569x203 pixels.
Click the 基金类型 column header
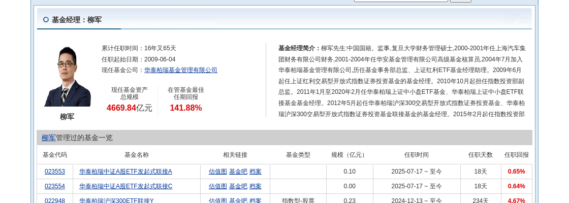(x=298, y=155)
